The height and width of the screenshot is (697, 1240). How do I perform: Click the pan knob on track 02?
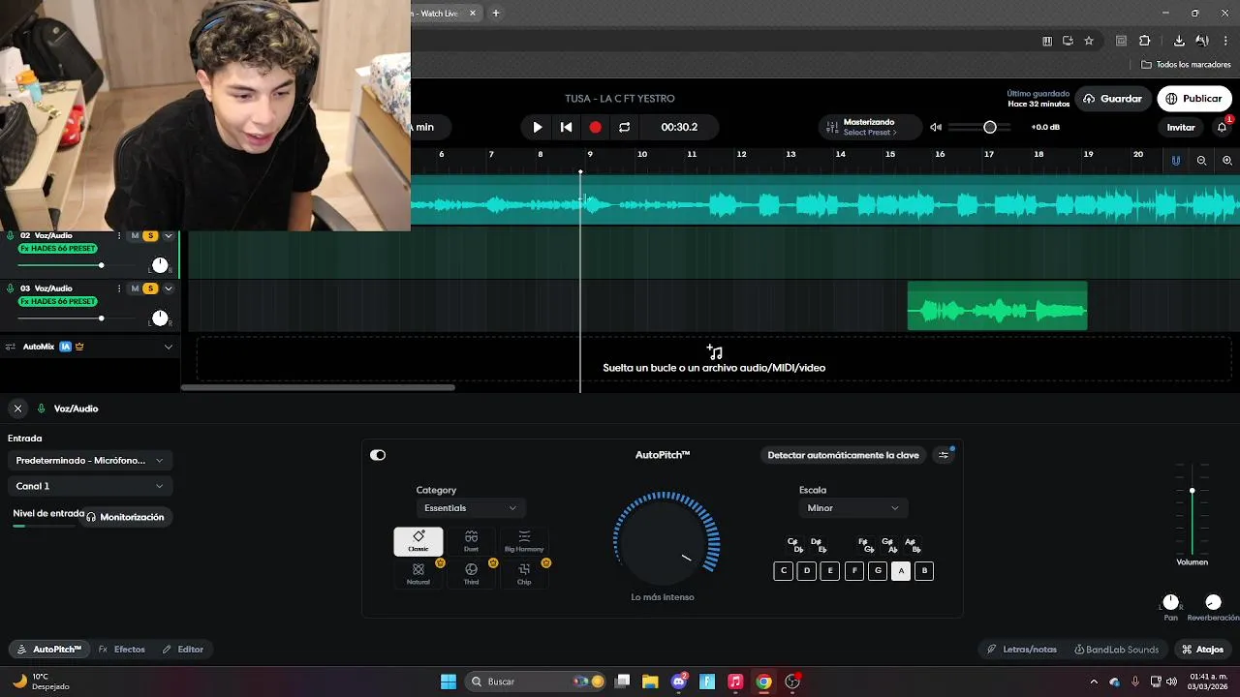[160, 265]
